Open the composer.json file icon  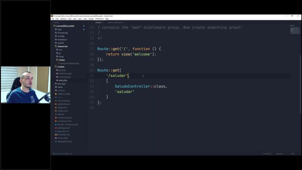tap(56, 118)
